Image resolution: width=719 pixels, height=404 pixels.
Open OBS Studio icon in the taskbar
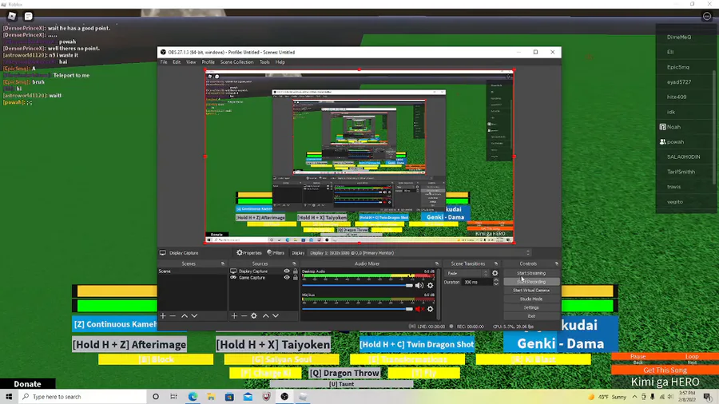[x=284, y=397]
